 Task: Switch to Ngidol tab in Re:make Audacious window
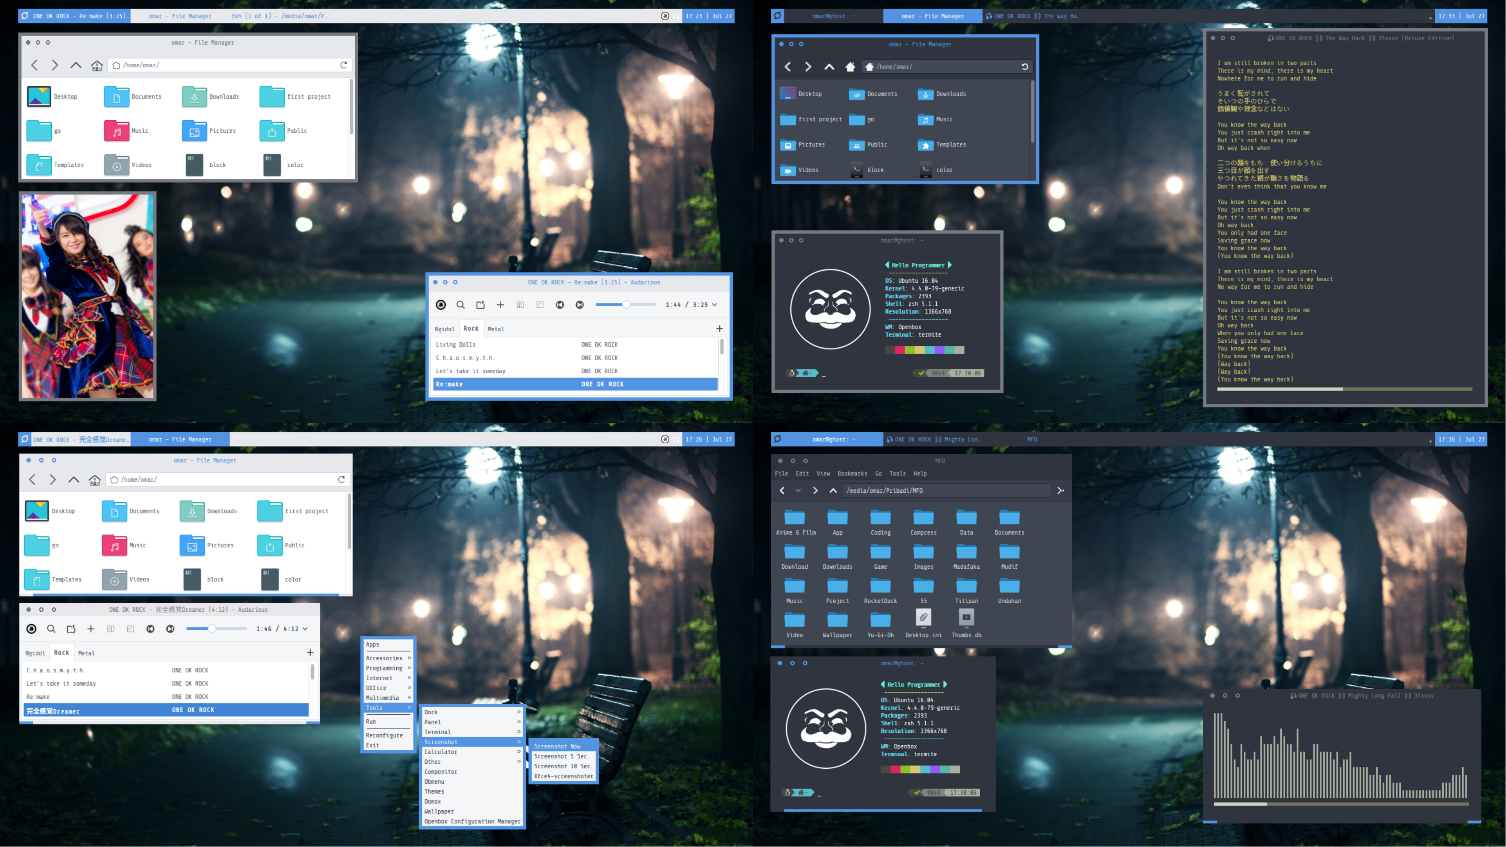coord(445,329)
